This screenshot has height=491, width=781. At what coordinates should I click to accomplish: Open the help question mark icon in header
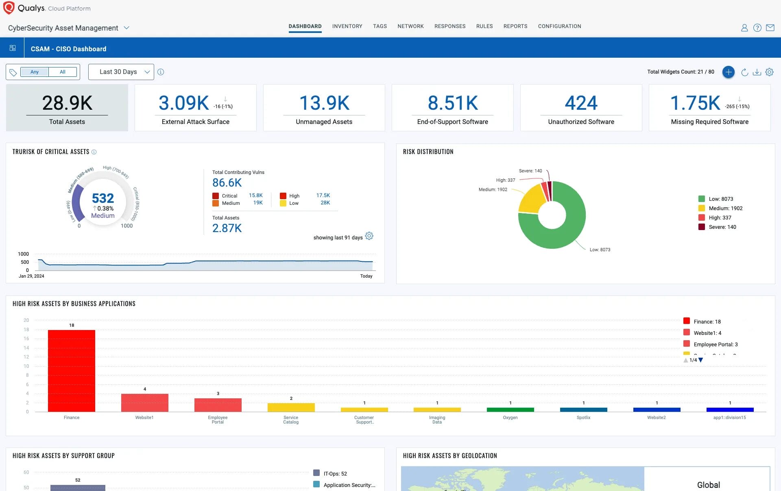[757, 28]
